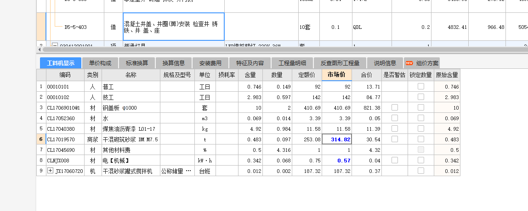528x211 pixels.
Task: Toggle 是否暂估 checkbox for 电【机械】 row
Action: [395, 160]
